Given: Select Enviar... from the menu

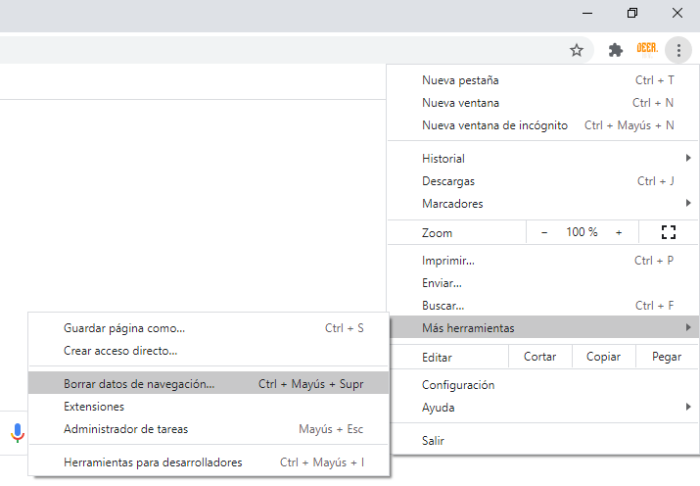Looking at the screenshot, I should pos(542,283).
